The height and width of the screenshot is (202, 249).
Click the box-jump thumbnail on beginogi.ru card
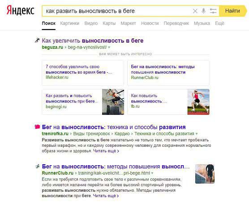coord(113,102)
